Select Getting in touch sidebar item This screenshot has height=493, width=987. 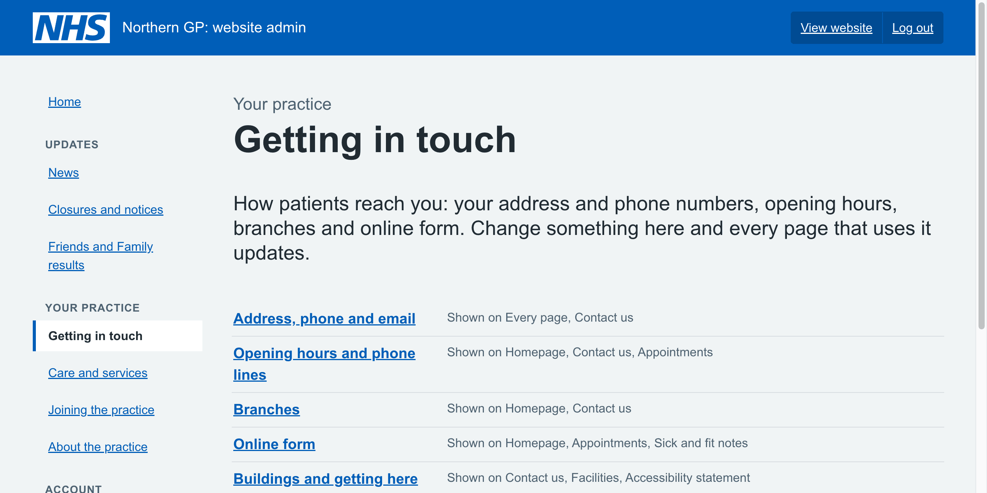coord(118,336)
